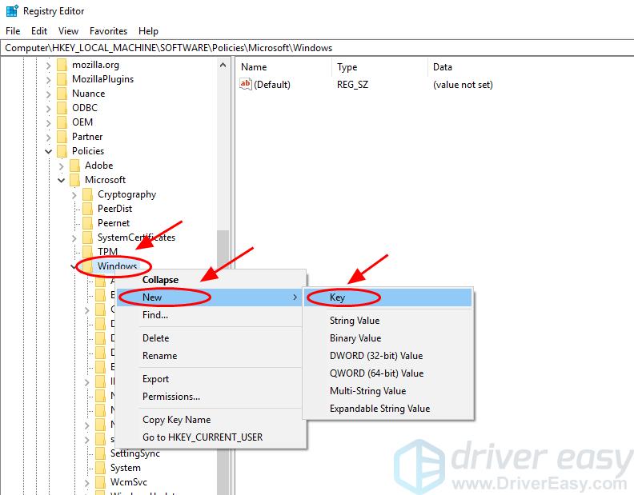634x495 pixels.
Task: Open the New submenu
Action: 211,297
